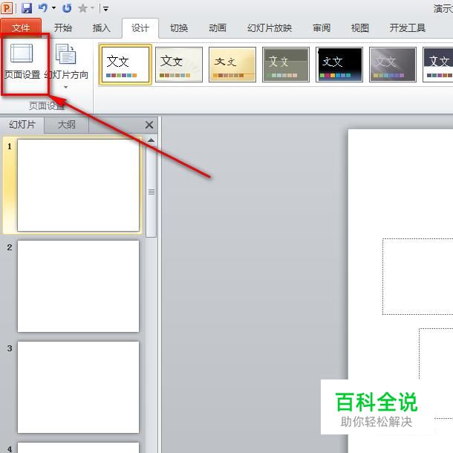
Task: Apply the black theme with colorful squares
Action: (339, 65)
